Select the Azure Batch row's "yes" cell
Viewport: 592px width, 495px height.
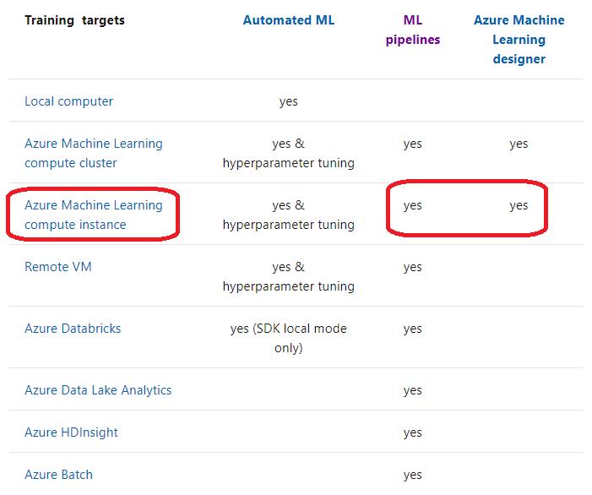[x=412, y=475]
